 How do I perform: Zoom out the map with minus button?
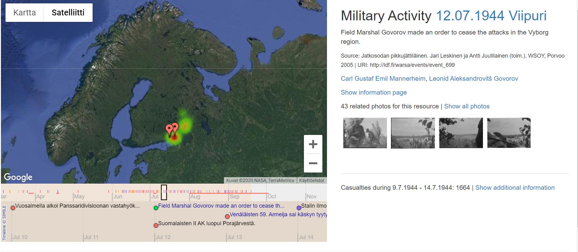point(313,163)
